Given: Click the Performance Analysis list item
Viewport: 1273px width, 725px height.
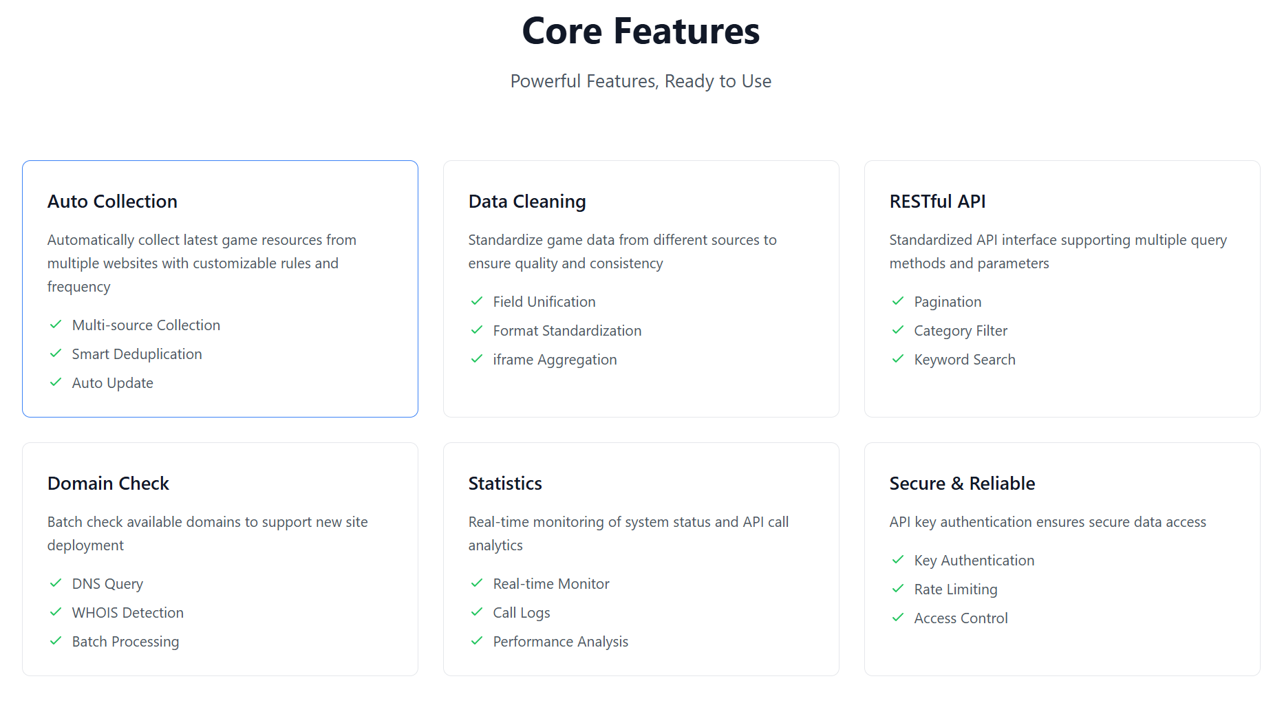Looking at the screenshot, I should click(x=560, y=642).
